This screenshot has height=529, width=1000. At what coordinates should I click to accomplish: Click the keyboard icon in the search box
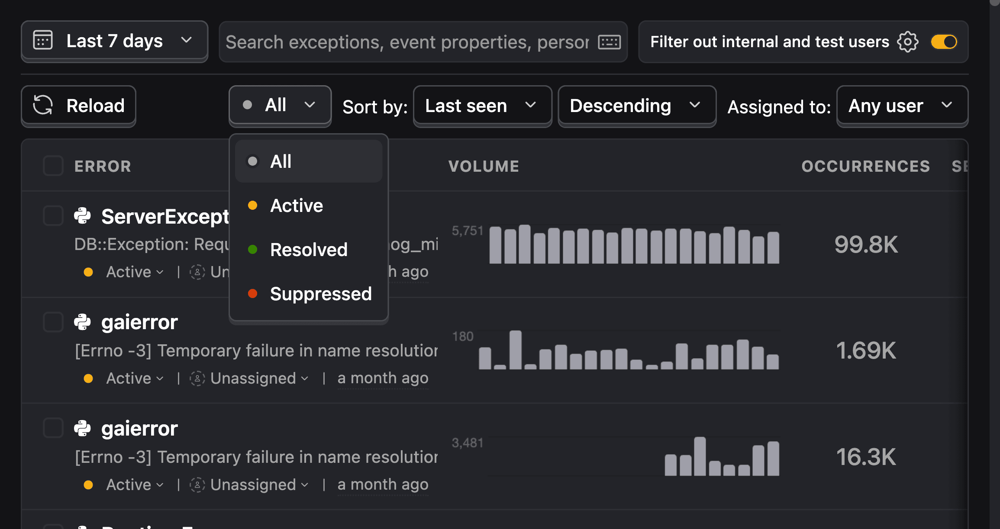[x=609, y=42]
